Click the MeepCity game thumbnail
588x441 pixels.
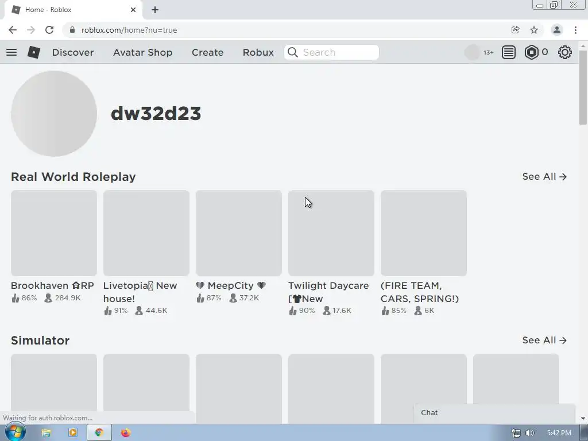point(238,233)
